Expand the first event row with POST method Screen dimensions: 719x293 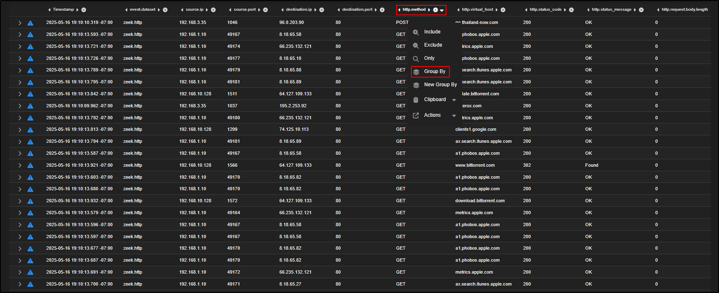point(19,23)
